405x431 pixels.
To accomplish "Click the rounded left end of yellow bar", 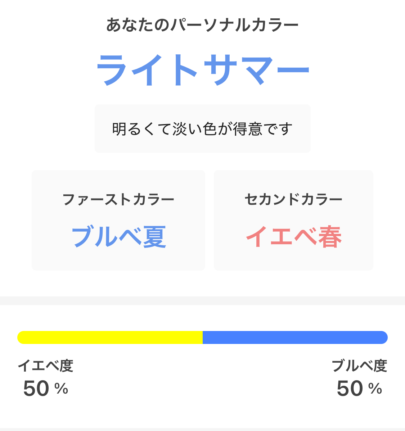I will tap(21, 337).
